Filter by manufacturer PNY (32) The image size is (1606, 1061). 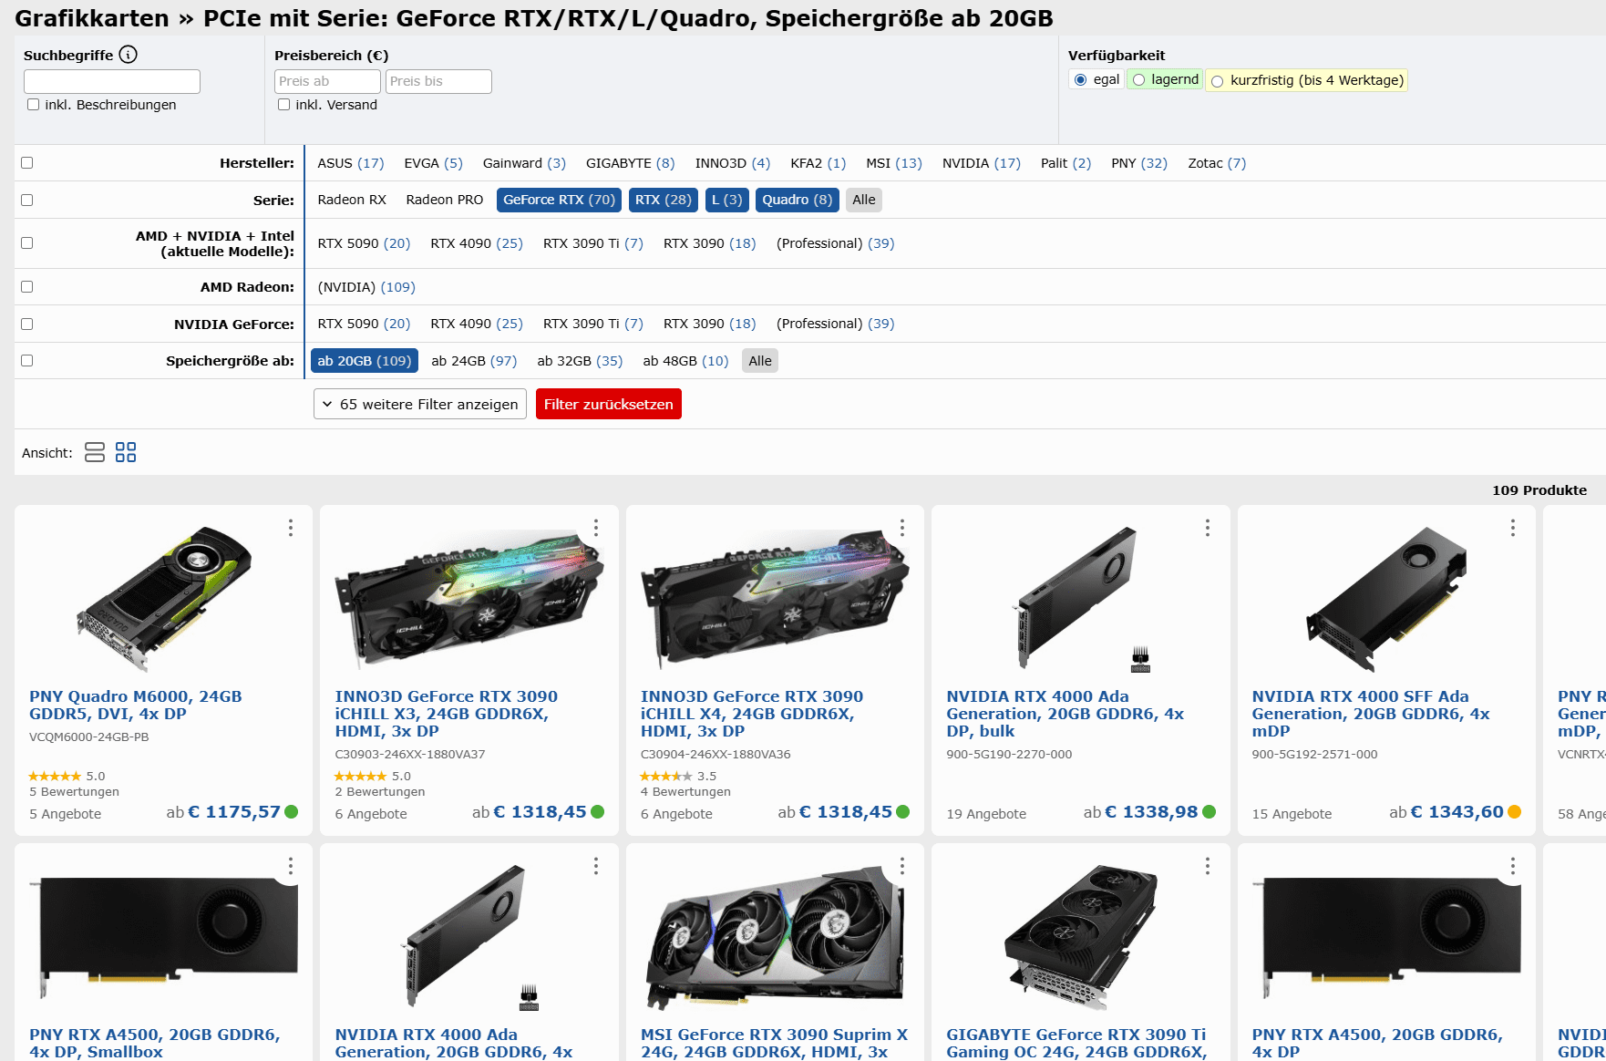coord(1139,163)
